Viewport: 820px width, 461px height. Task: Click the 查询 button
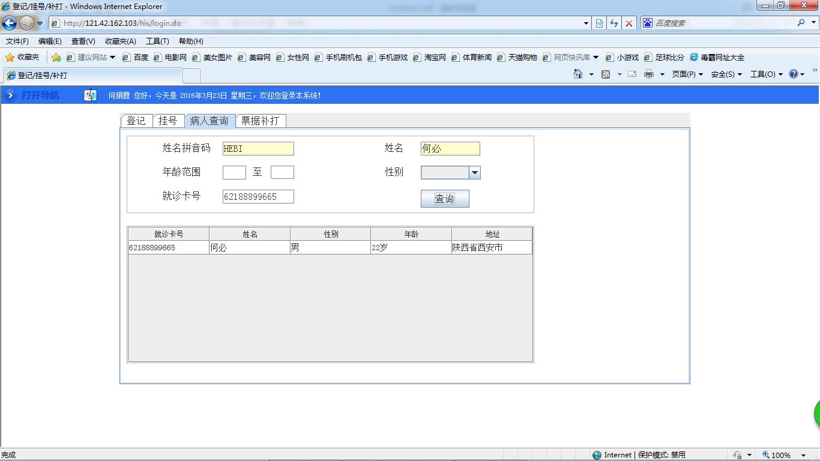445,199
